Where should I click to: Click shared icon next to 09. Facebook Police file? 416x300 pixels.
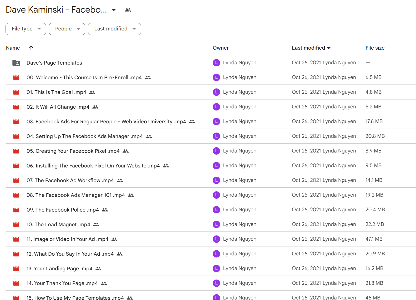pyautogui.click(x=105, y=210)
